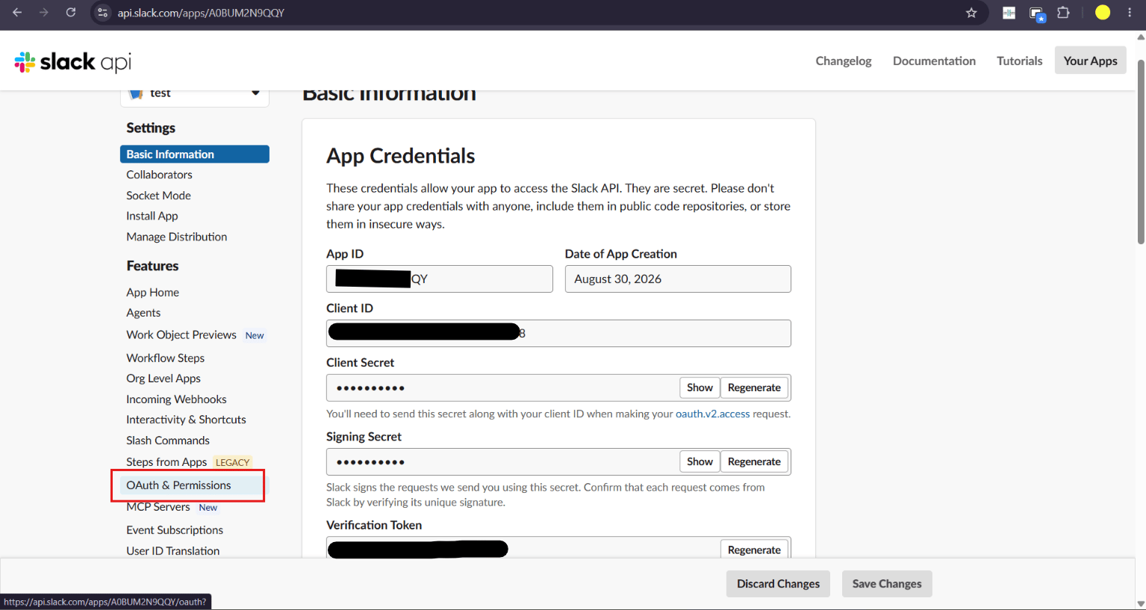The width and height of the screenshot is (1146, 610).
Task: Open Work Object Previews page
Action: tap(181, 335)
